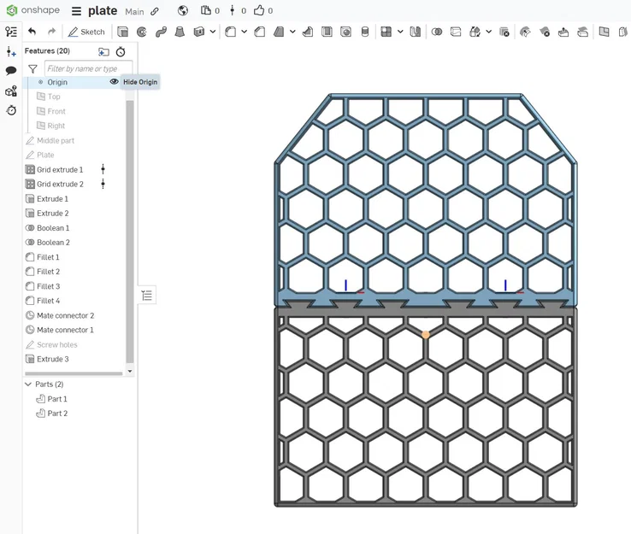Click the Boolean tool in toolbar
The height and width of the screenshot is (534, 631).
click(x=437, y=32)
